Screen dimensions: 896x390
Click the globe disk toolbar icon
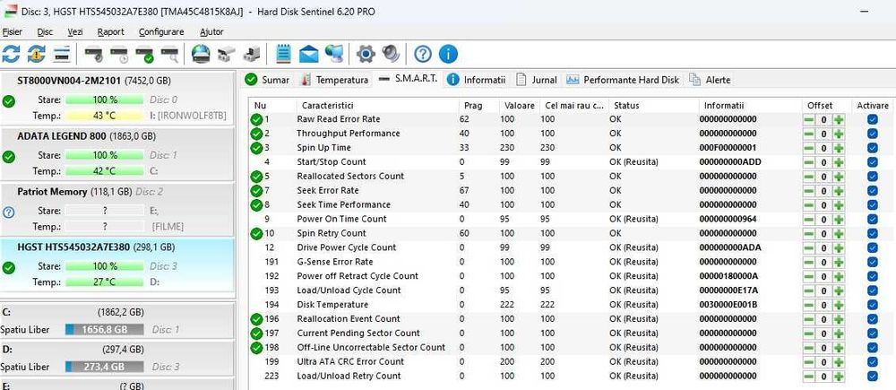coord(201,55)
